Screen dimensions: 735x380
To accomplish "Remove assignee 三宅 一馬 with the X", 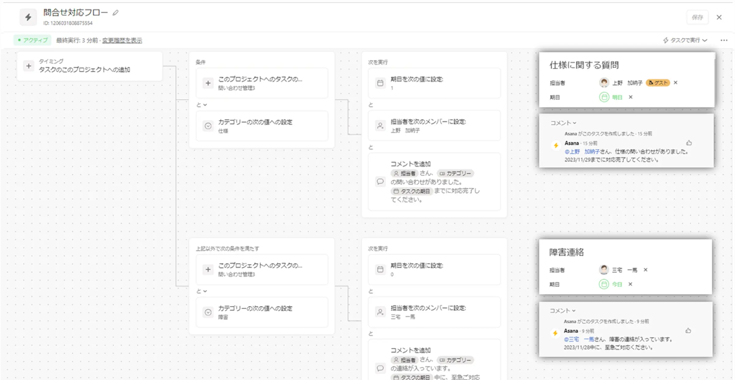I will [646, 270].
